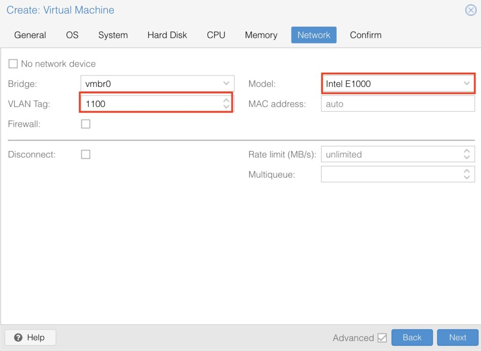Switch to the Confirm tab
481x351 pixels.
365,35
